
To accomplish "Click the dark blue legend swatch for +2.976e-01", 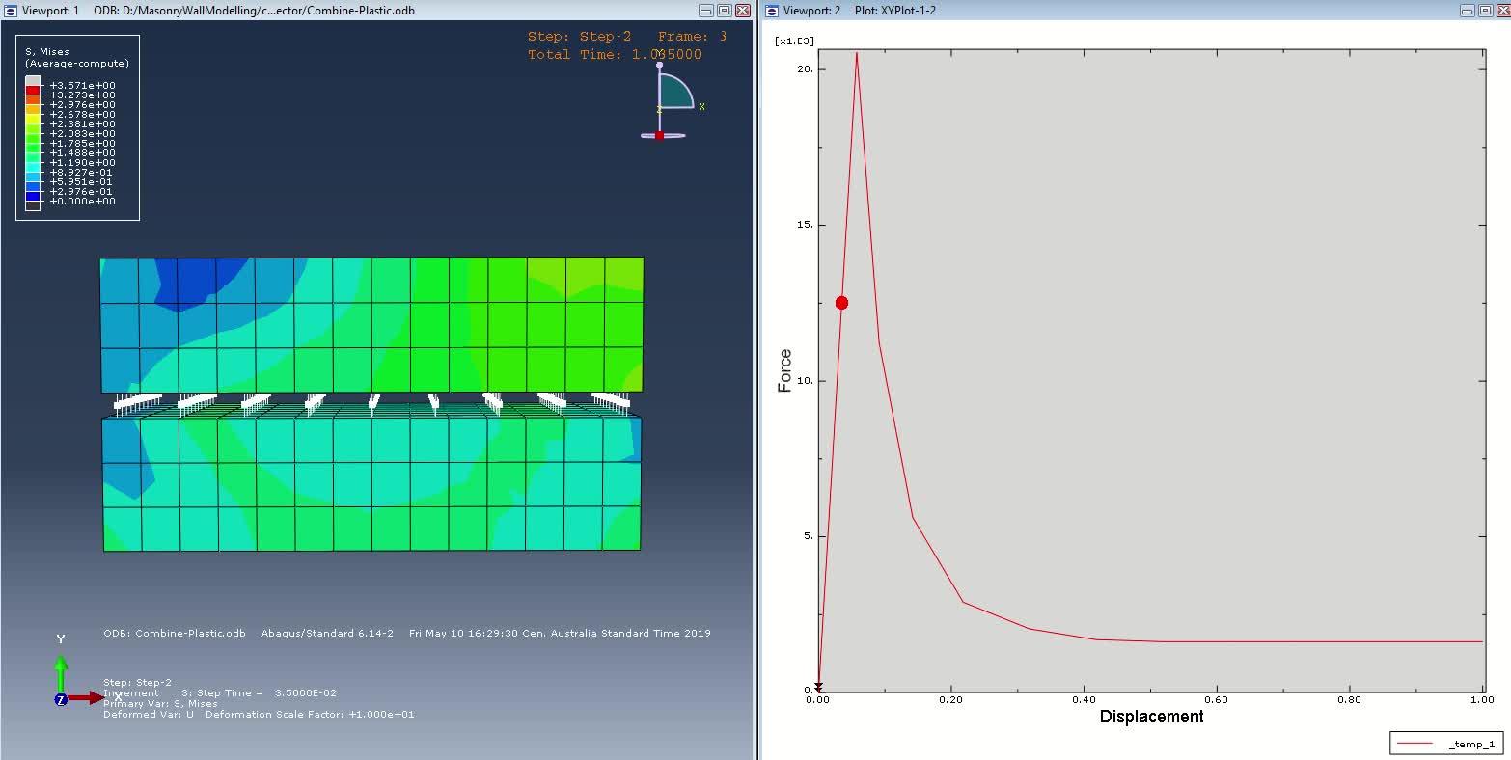I will coord(33,196).
